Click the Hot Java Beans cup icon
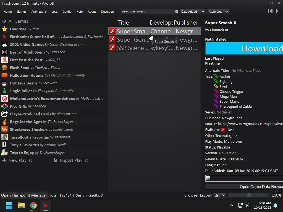Screen dimensions: 283x212 (4, 83)
